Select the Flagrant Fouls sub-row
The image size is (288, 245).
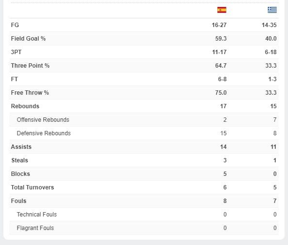click(144, 228)
